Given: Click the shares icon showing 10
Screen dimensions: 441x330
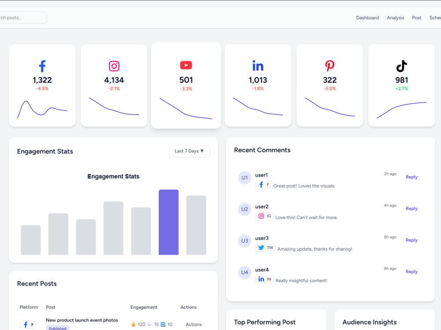Looking at the screenshot, I should coord(163,324).
